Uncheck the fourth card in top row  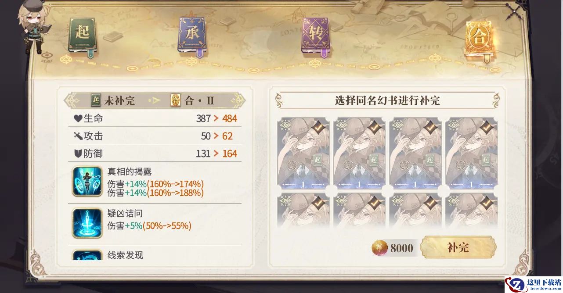point(472,153)
